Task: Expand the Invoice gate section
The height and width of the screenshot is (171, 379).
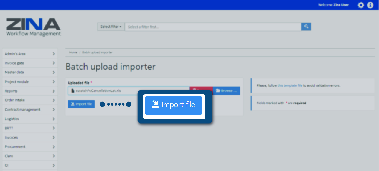Action: coord(30,63)
